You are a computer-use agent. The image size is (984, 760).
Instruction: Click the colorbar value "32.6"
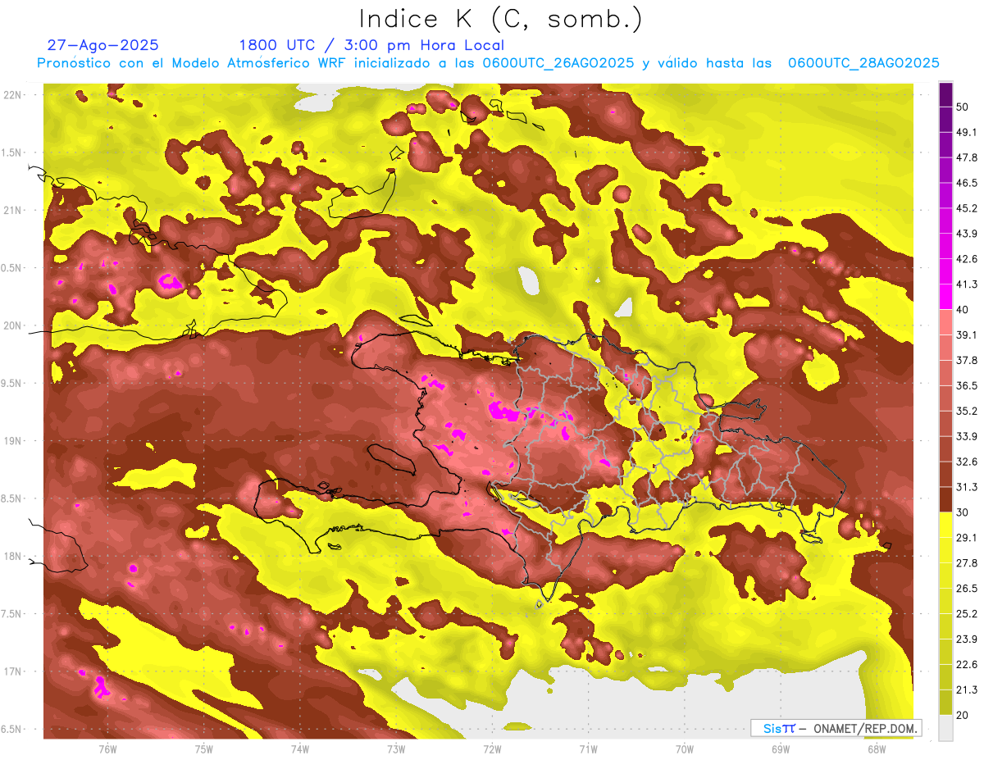click(966, 462)
